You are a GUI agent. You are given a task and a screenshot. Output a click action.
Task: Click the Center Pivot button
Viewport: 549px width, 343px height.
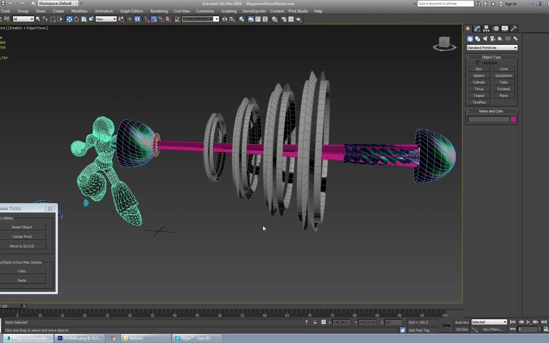pos(22,236)
